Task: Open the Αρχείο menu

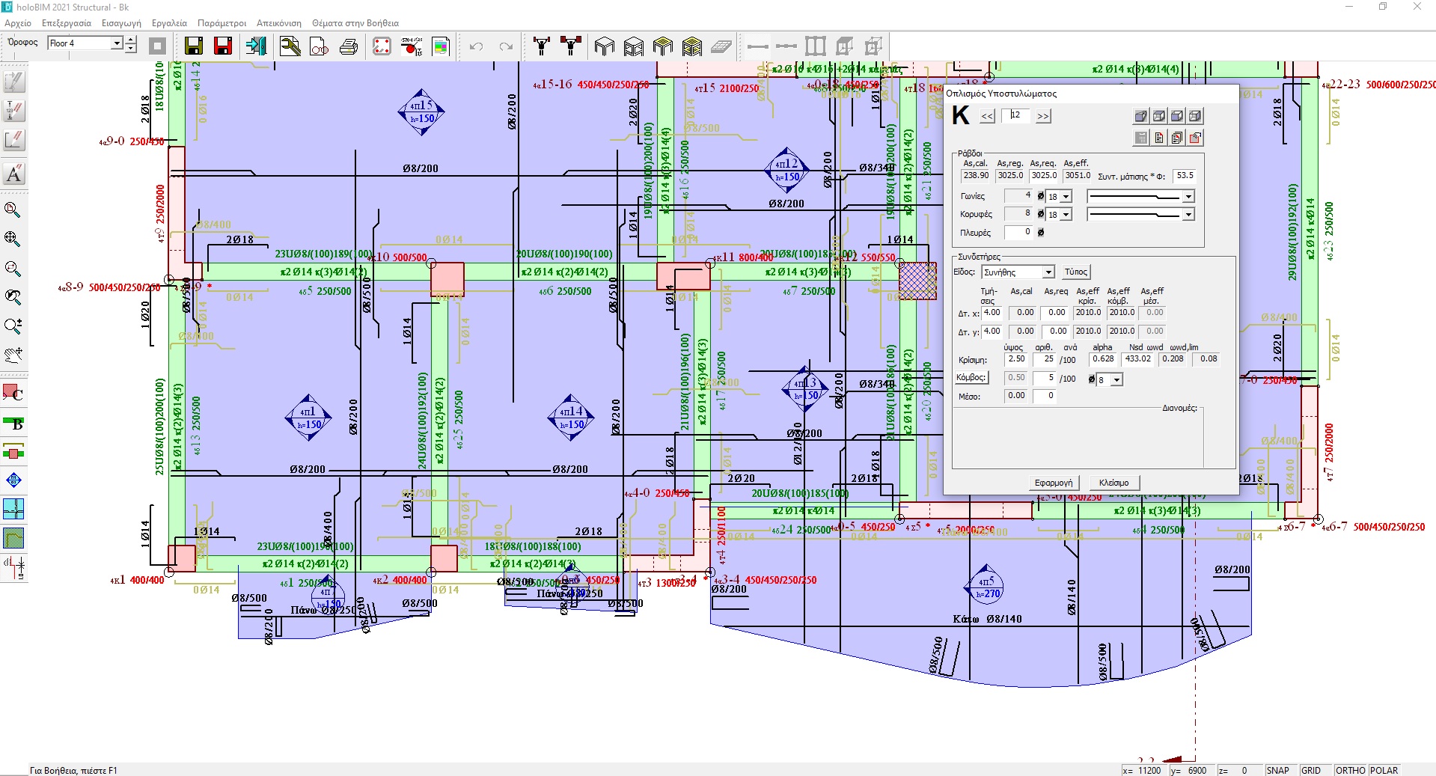Action: tap(18, 23)
